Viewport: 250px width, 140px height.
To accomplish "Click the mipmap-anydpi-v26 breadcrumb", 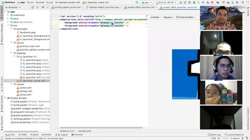I will 68,2.
